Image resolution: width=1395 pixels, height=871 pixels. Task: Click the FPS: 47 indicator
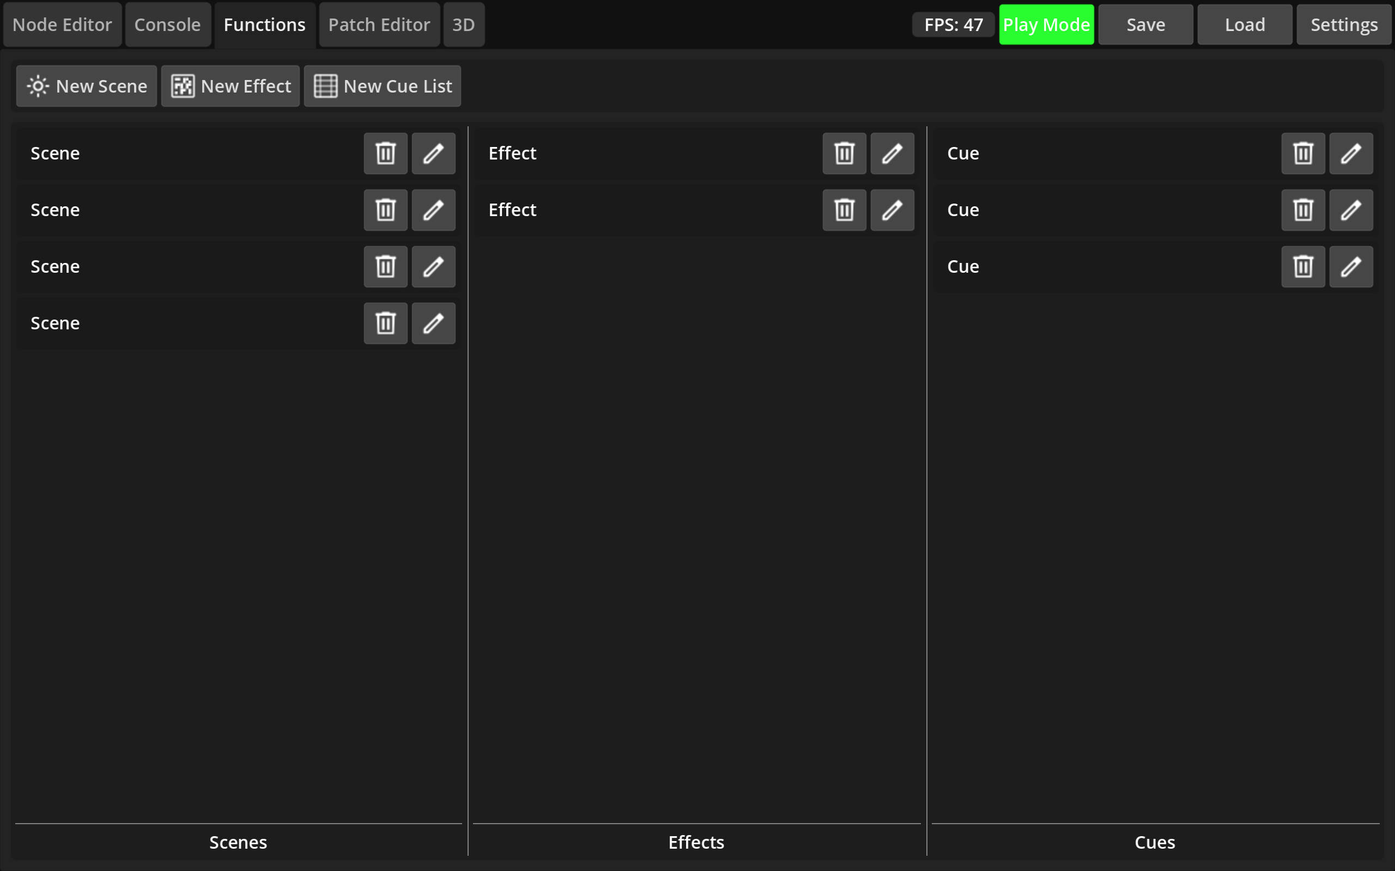tap(954, 25)
